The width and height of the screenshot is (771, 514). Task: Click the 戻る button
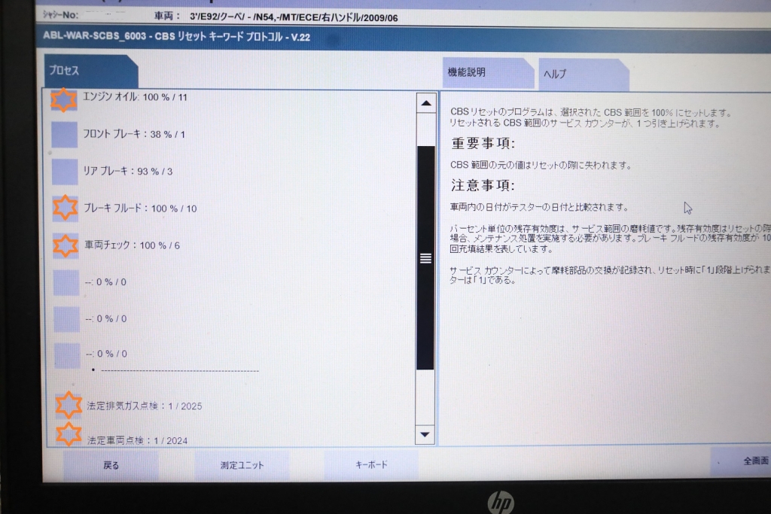tap(111, 465)
